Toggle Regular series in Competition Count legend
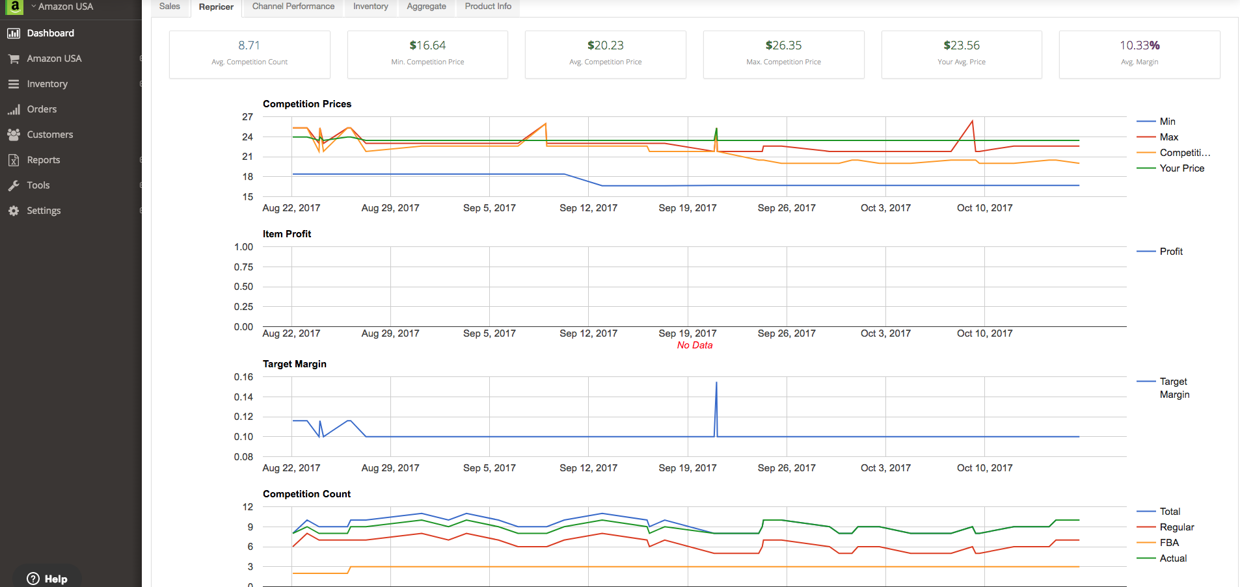The image size is (1240, 587). (1166, 527)
